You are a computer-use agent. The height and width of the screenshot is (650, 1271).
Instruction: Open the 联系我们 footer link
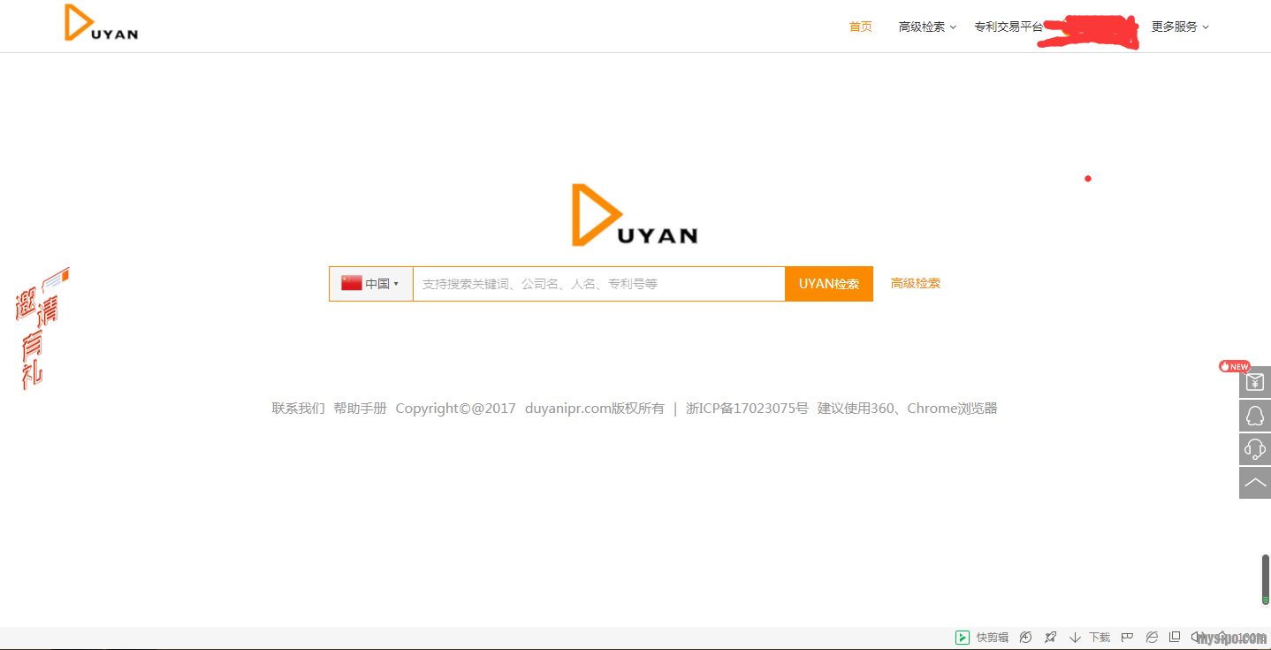click(298, 409)
